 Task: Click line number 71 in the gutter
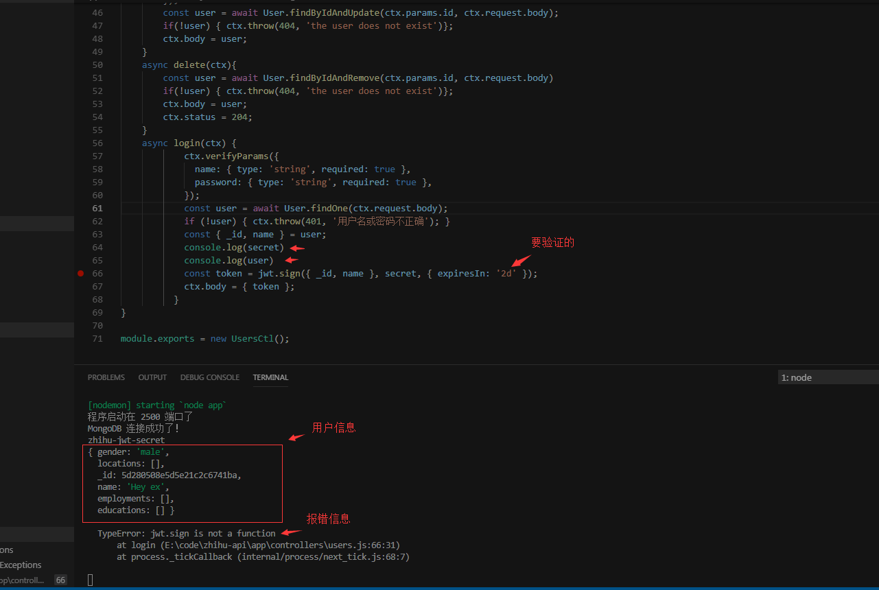(x=97, y=338)
